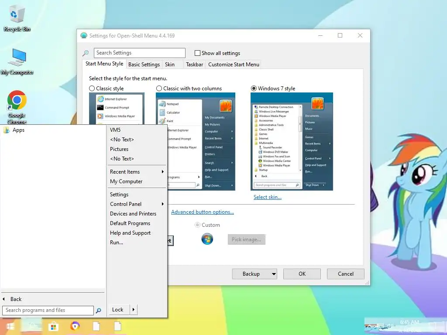This screenshot has width=447, height=335.
Task: Click the taskbar search icon
Action: 32,326
